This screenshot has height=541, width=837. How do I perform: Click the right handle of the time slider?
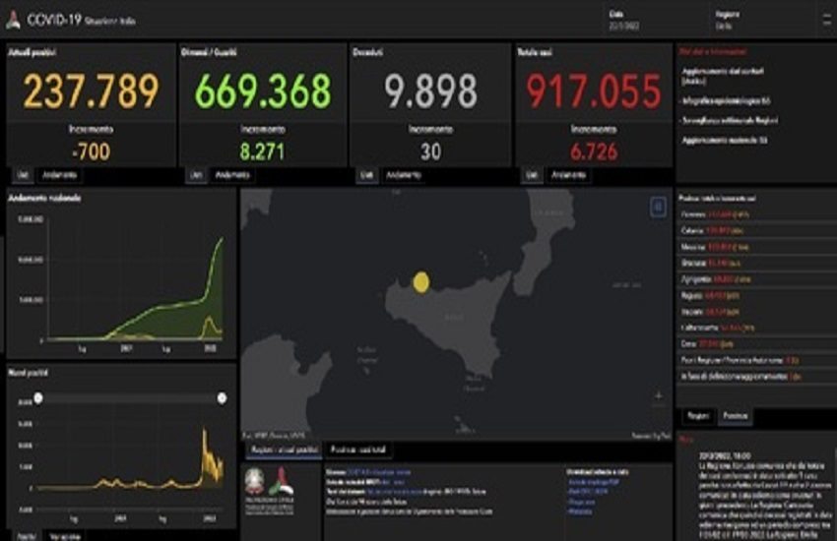coord(222,397)
